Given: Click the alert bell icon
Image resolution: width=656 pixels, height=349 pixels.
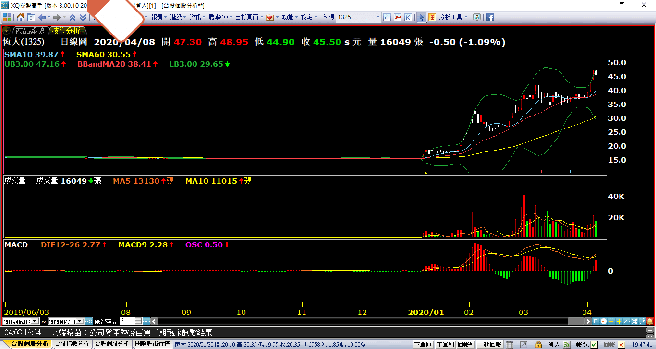Looking at the screenshot, I should point(650,321).
